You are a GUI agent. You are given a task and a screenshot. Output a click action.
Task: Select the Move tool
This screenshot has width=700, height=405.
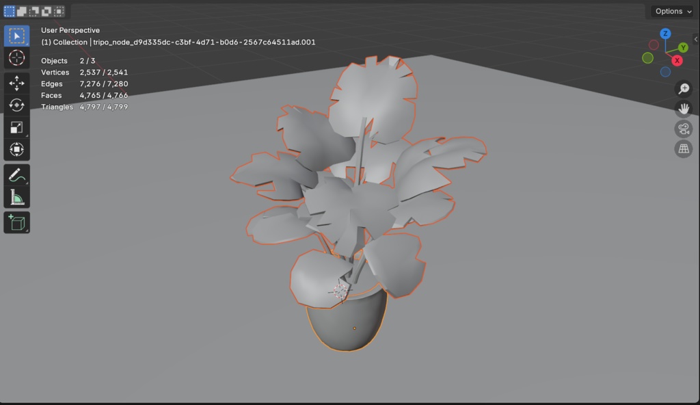tap(16, 82)
